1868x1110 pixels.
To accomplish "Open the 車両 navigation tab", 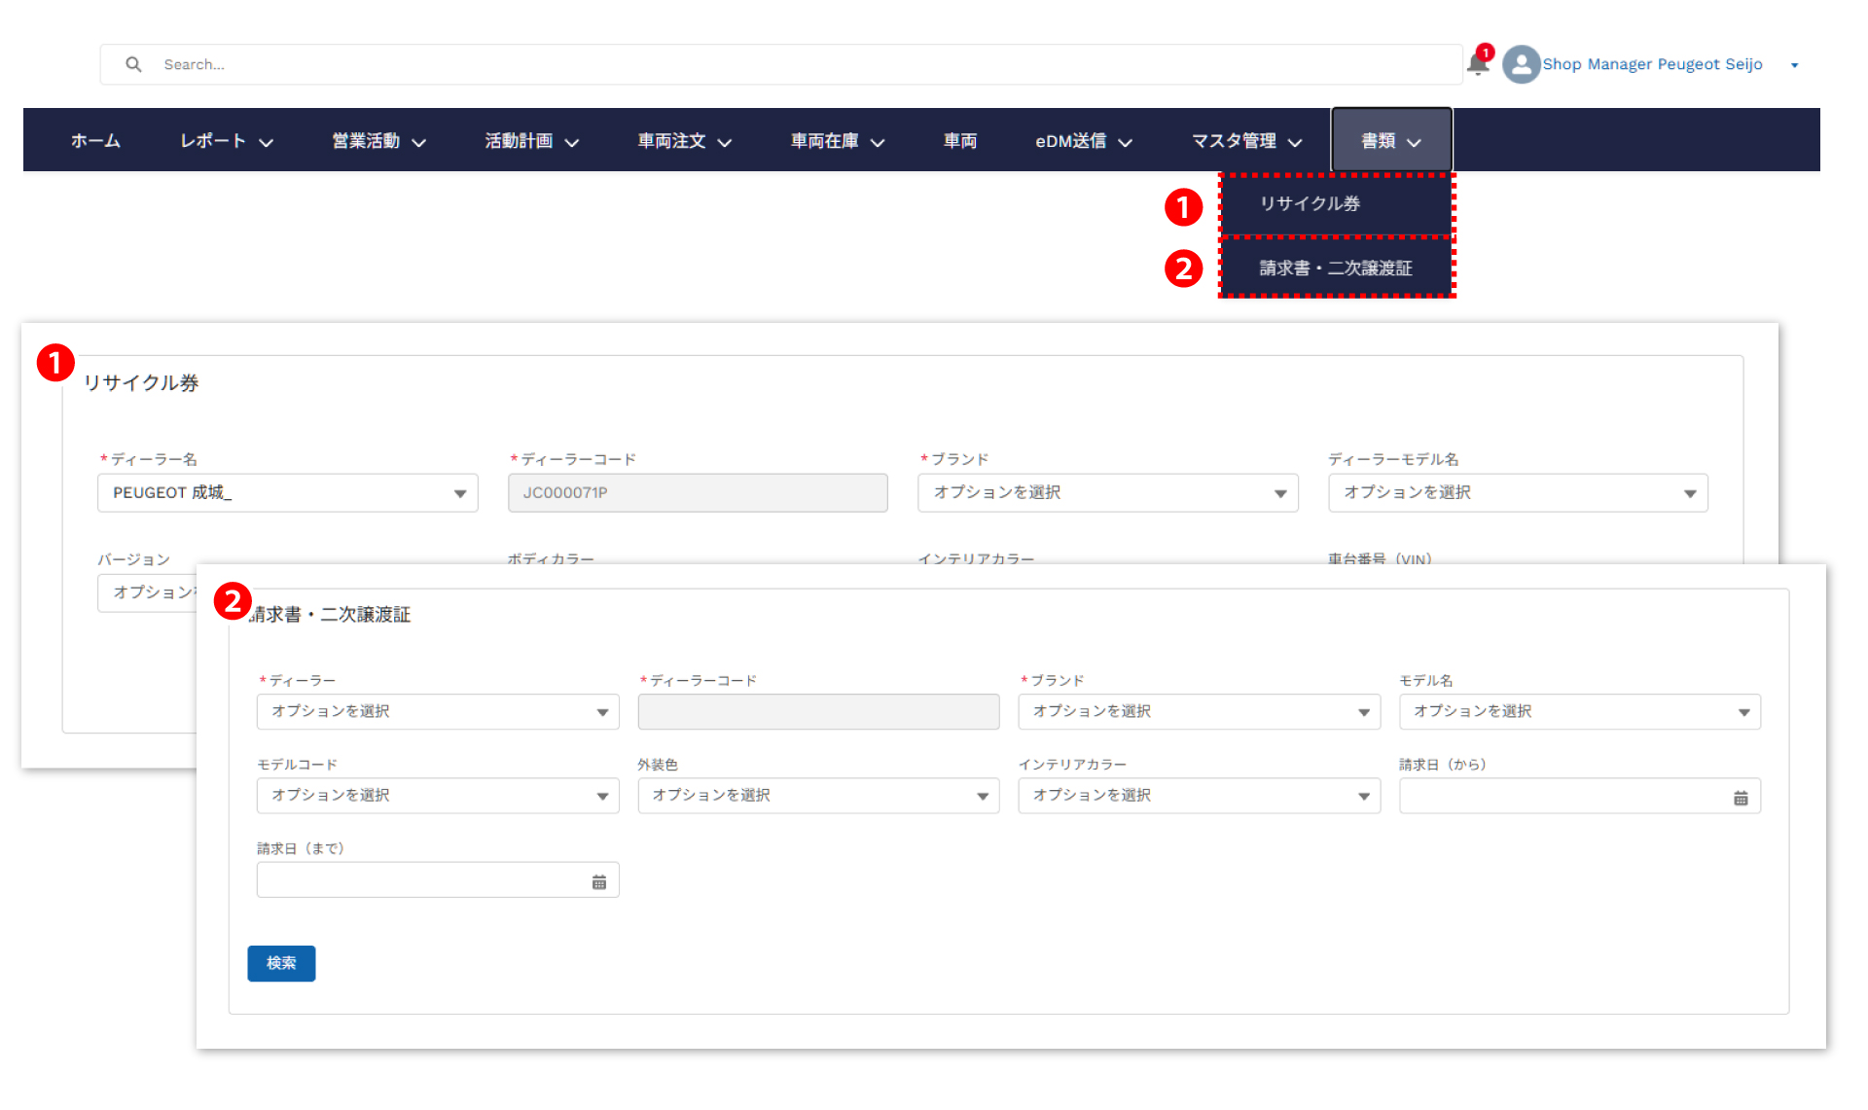I will point(959,141).
